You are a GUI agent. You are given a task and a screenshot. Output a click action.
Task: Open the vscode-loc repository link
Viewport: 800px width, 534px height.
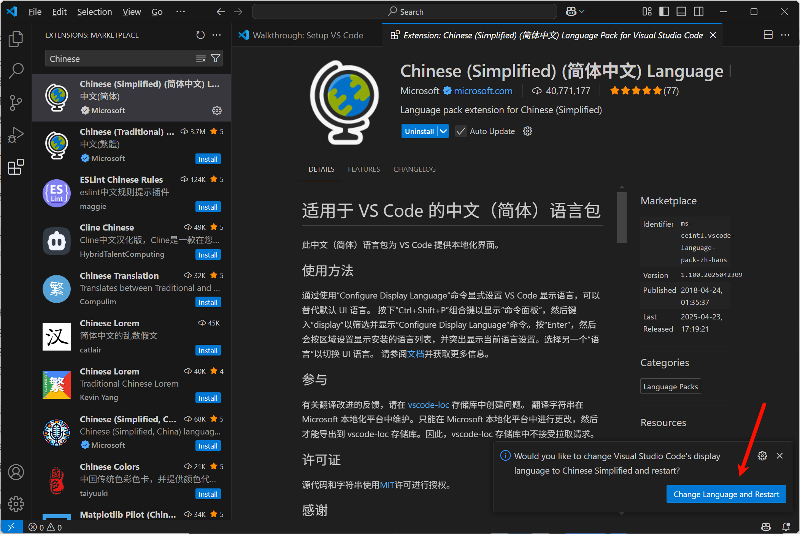(x=429, y=405)
